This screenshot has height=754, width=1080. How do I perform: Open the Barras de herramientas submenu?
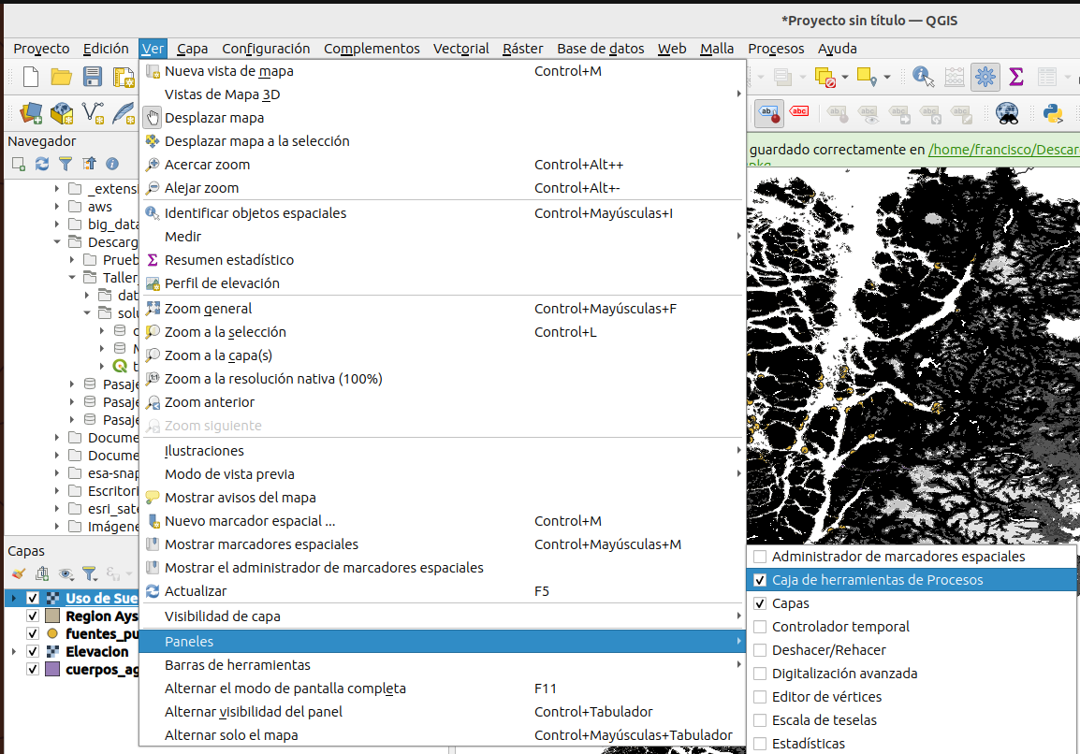(237, 665)
